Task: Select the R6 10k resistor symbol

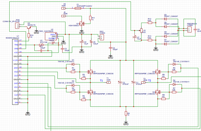Action: 164,79
